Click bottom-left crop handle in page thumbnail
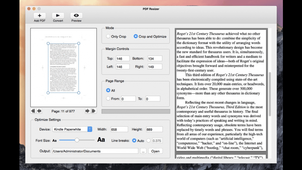Viewport: 302px width, 170px height. [48, 93]
